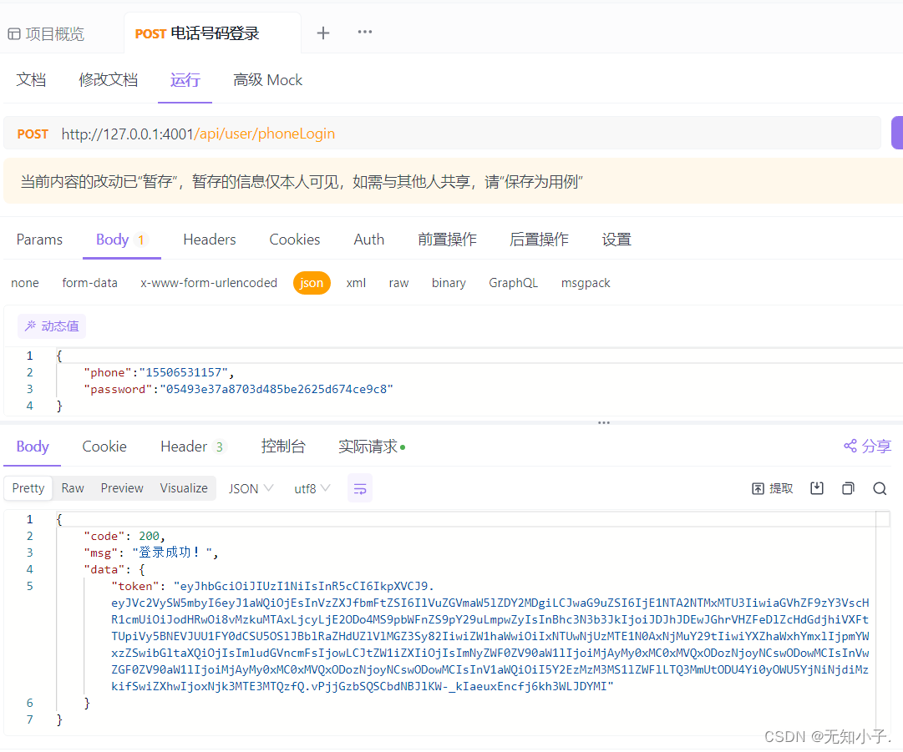Open the 控制台 console panel
Screen dimensions: 903x752
[x=283, y=447]
